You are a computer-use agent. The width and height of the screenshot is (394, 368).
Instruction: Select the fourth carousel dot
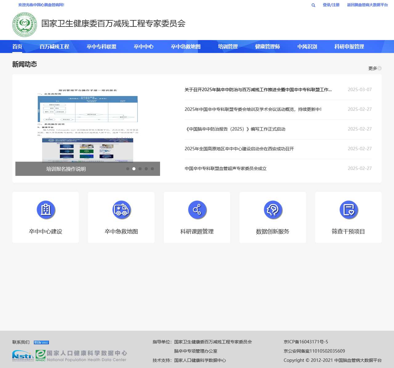pos(146,169)
